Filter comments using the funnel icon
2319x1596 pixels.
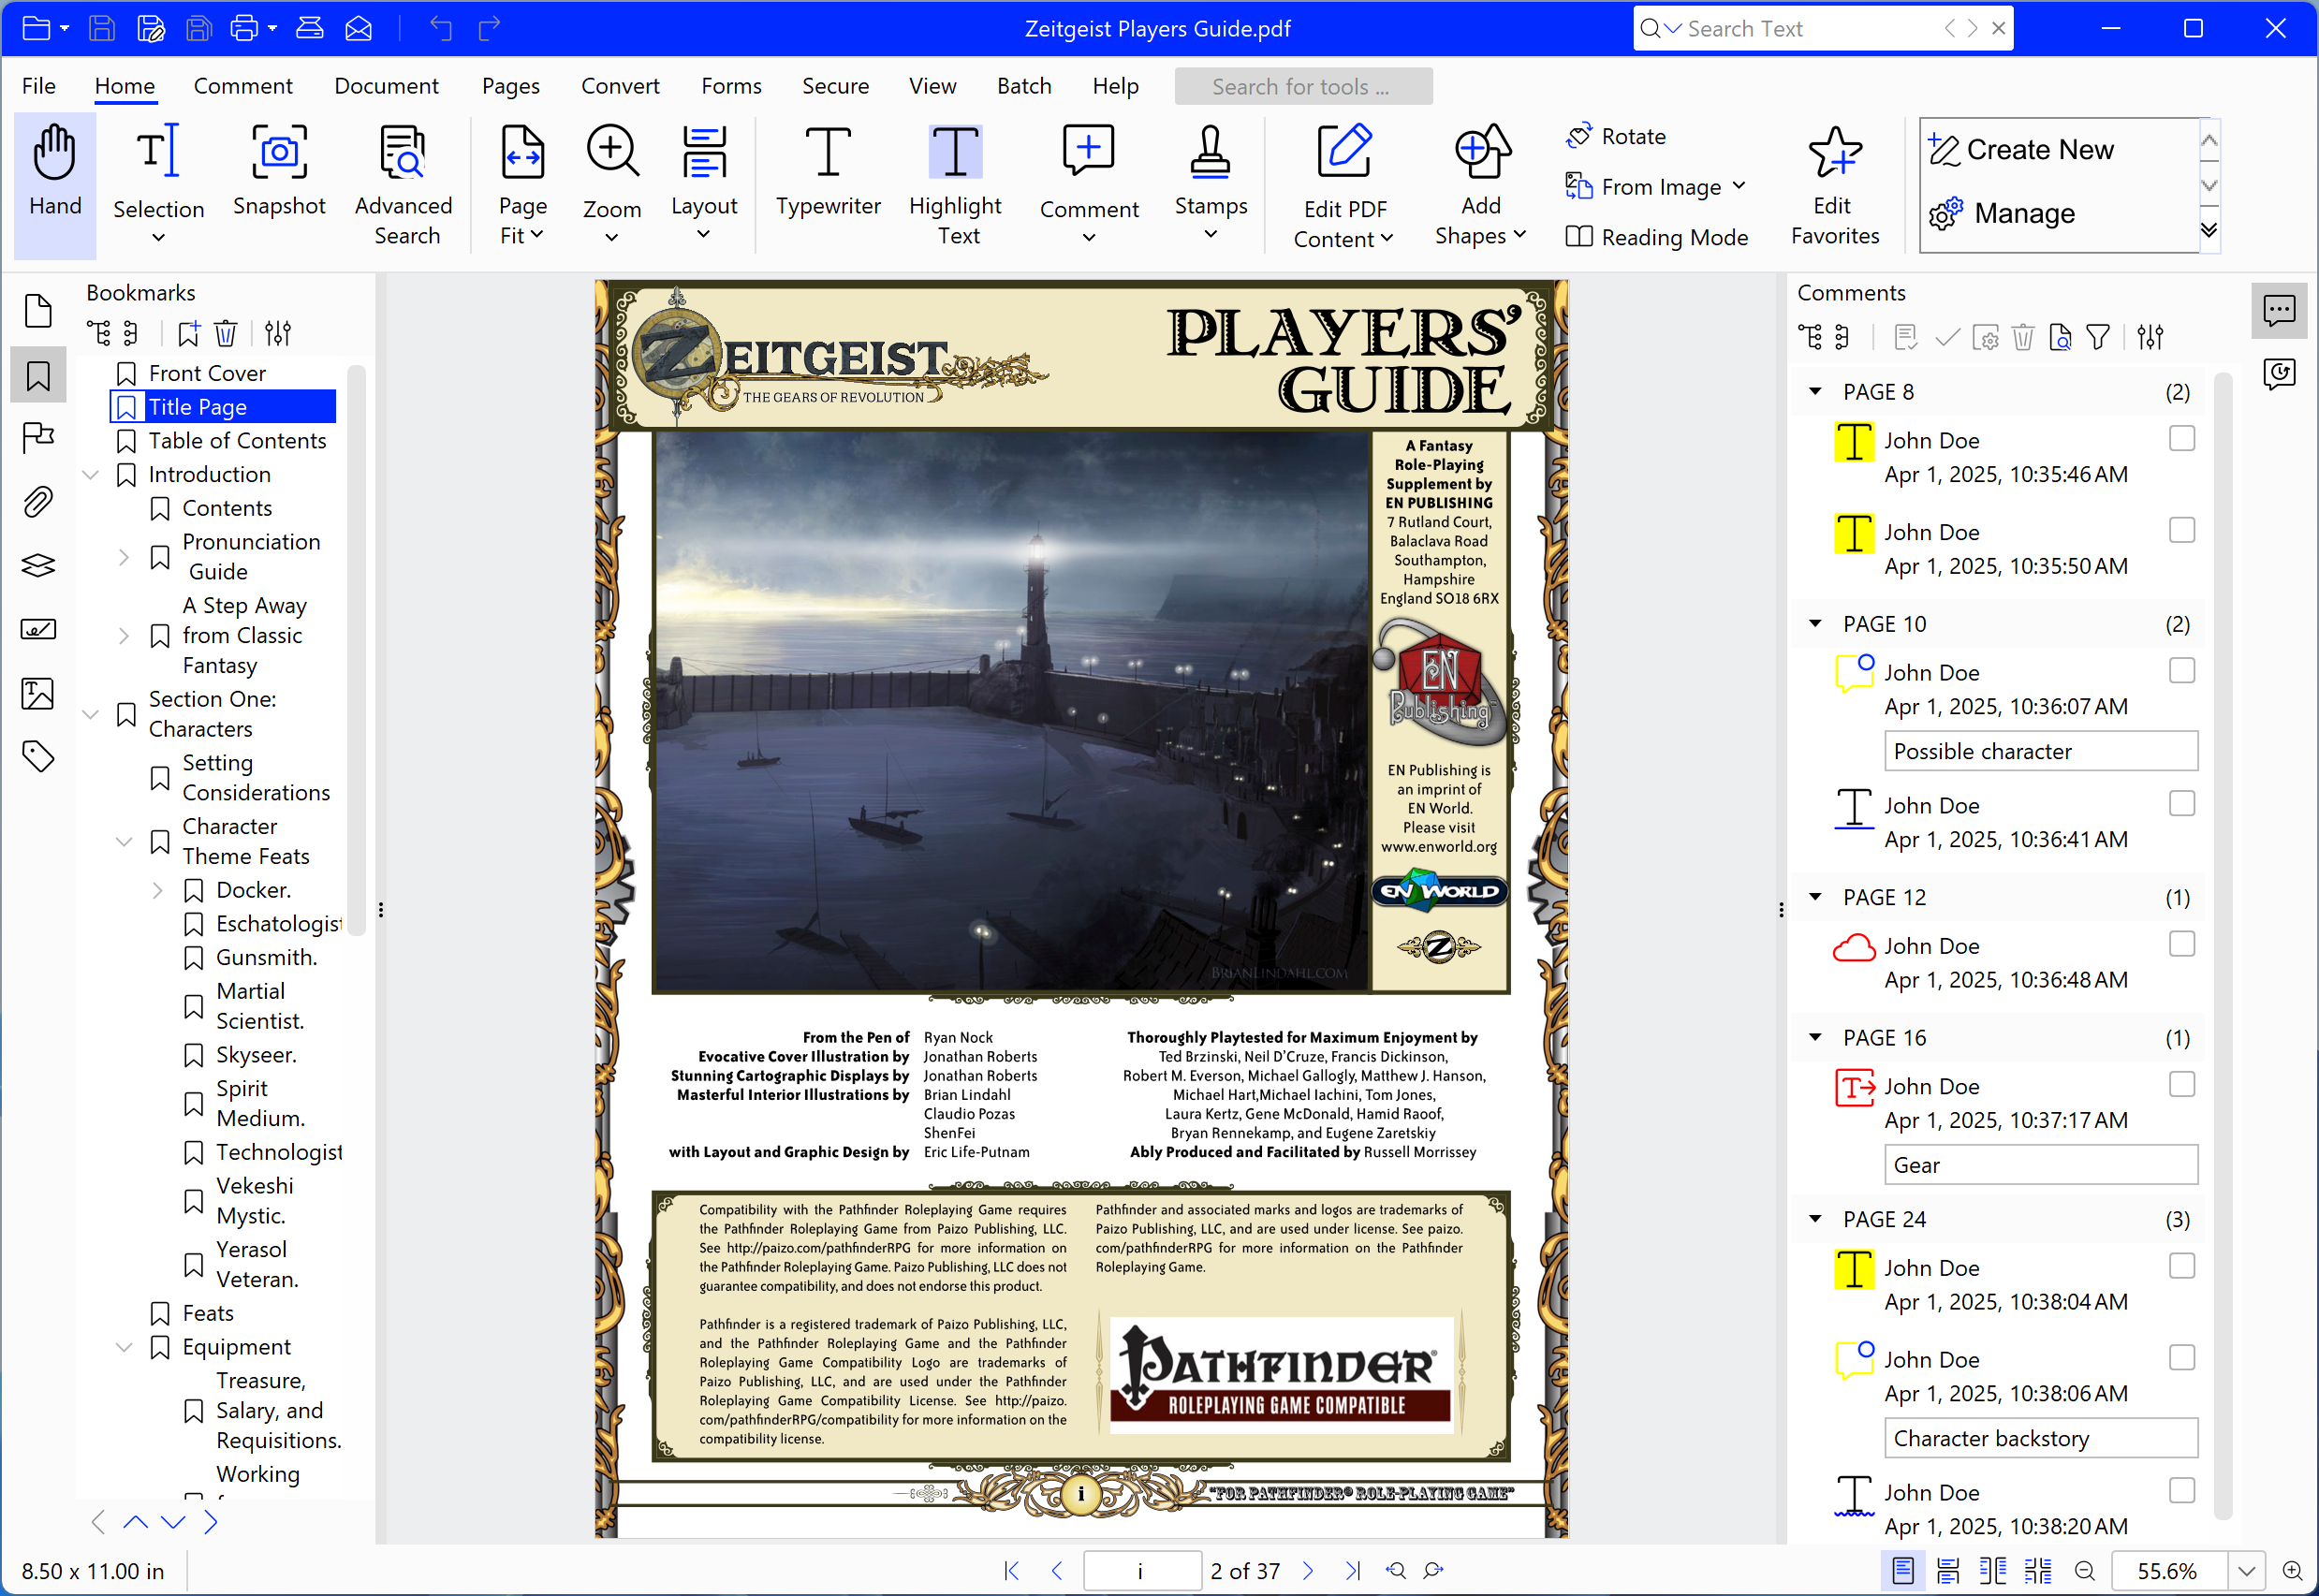[2099, 337]
